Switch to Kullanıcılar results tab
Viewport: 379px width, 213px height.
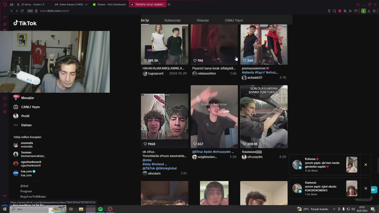click(173, 20)
